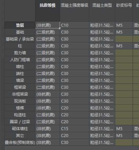Click the 抗震等级 cell for 框架梁
This screenshot has width=139, height=150.
[x=48, y=87]
